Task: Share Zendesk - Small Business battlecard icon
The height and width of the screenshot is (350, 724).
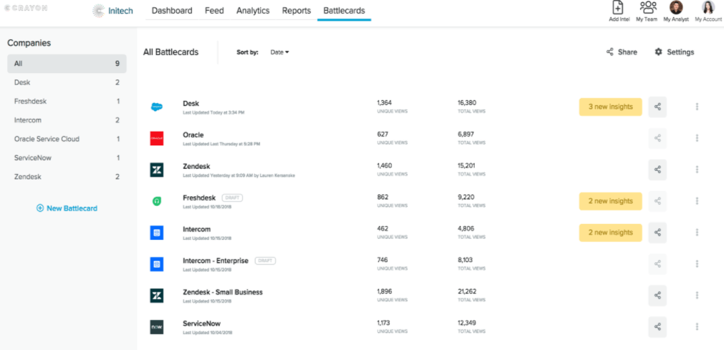Action: (657, 295)
